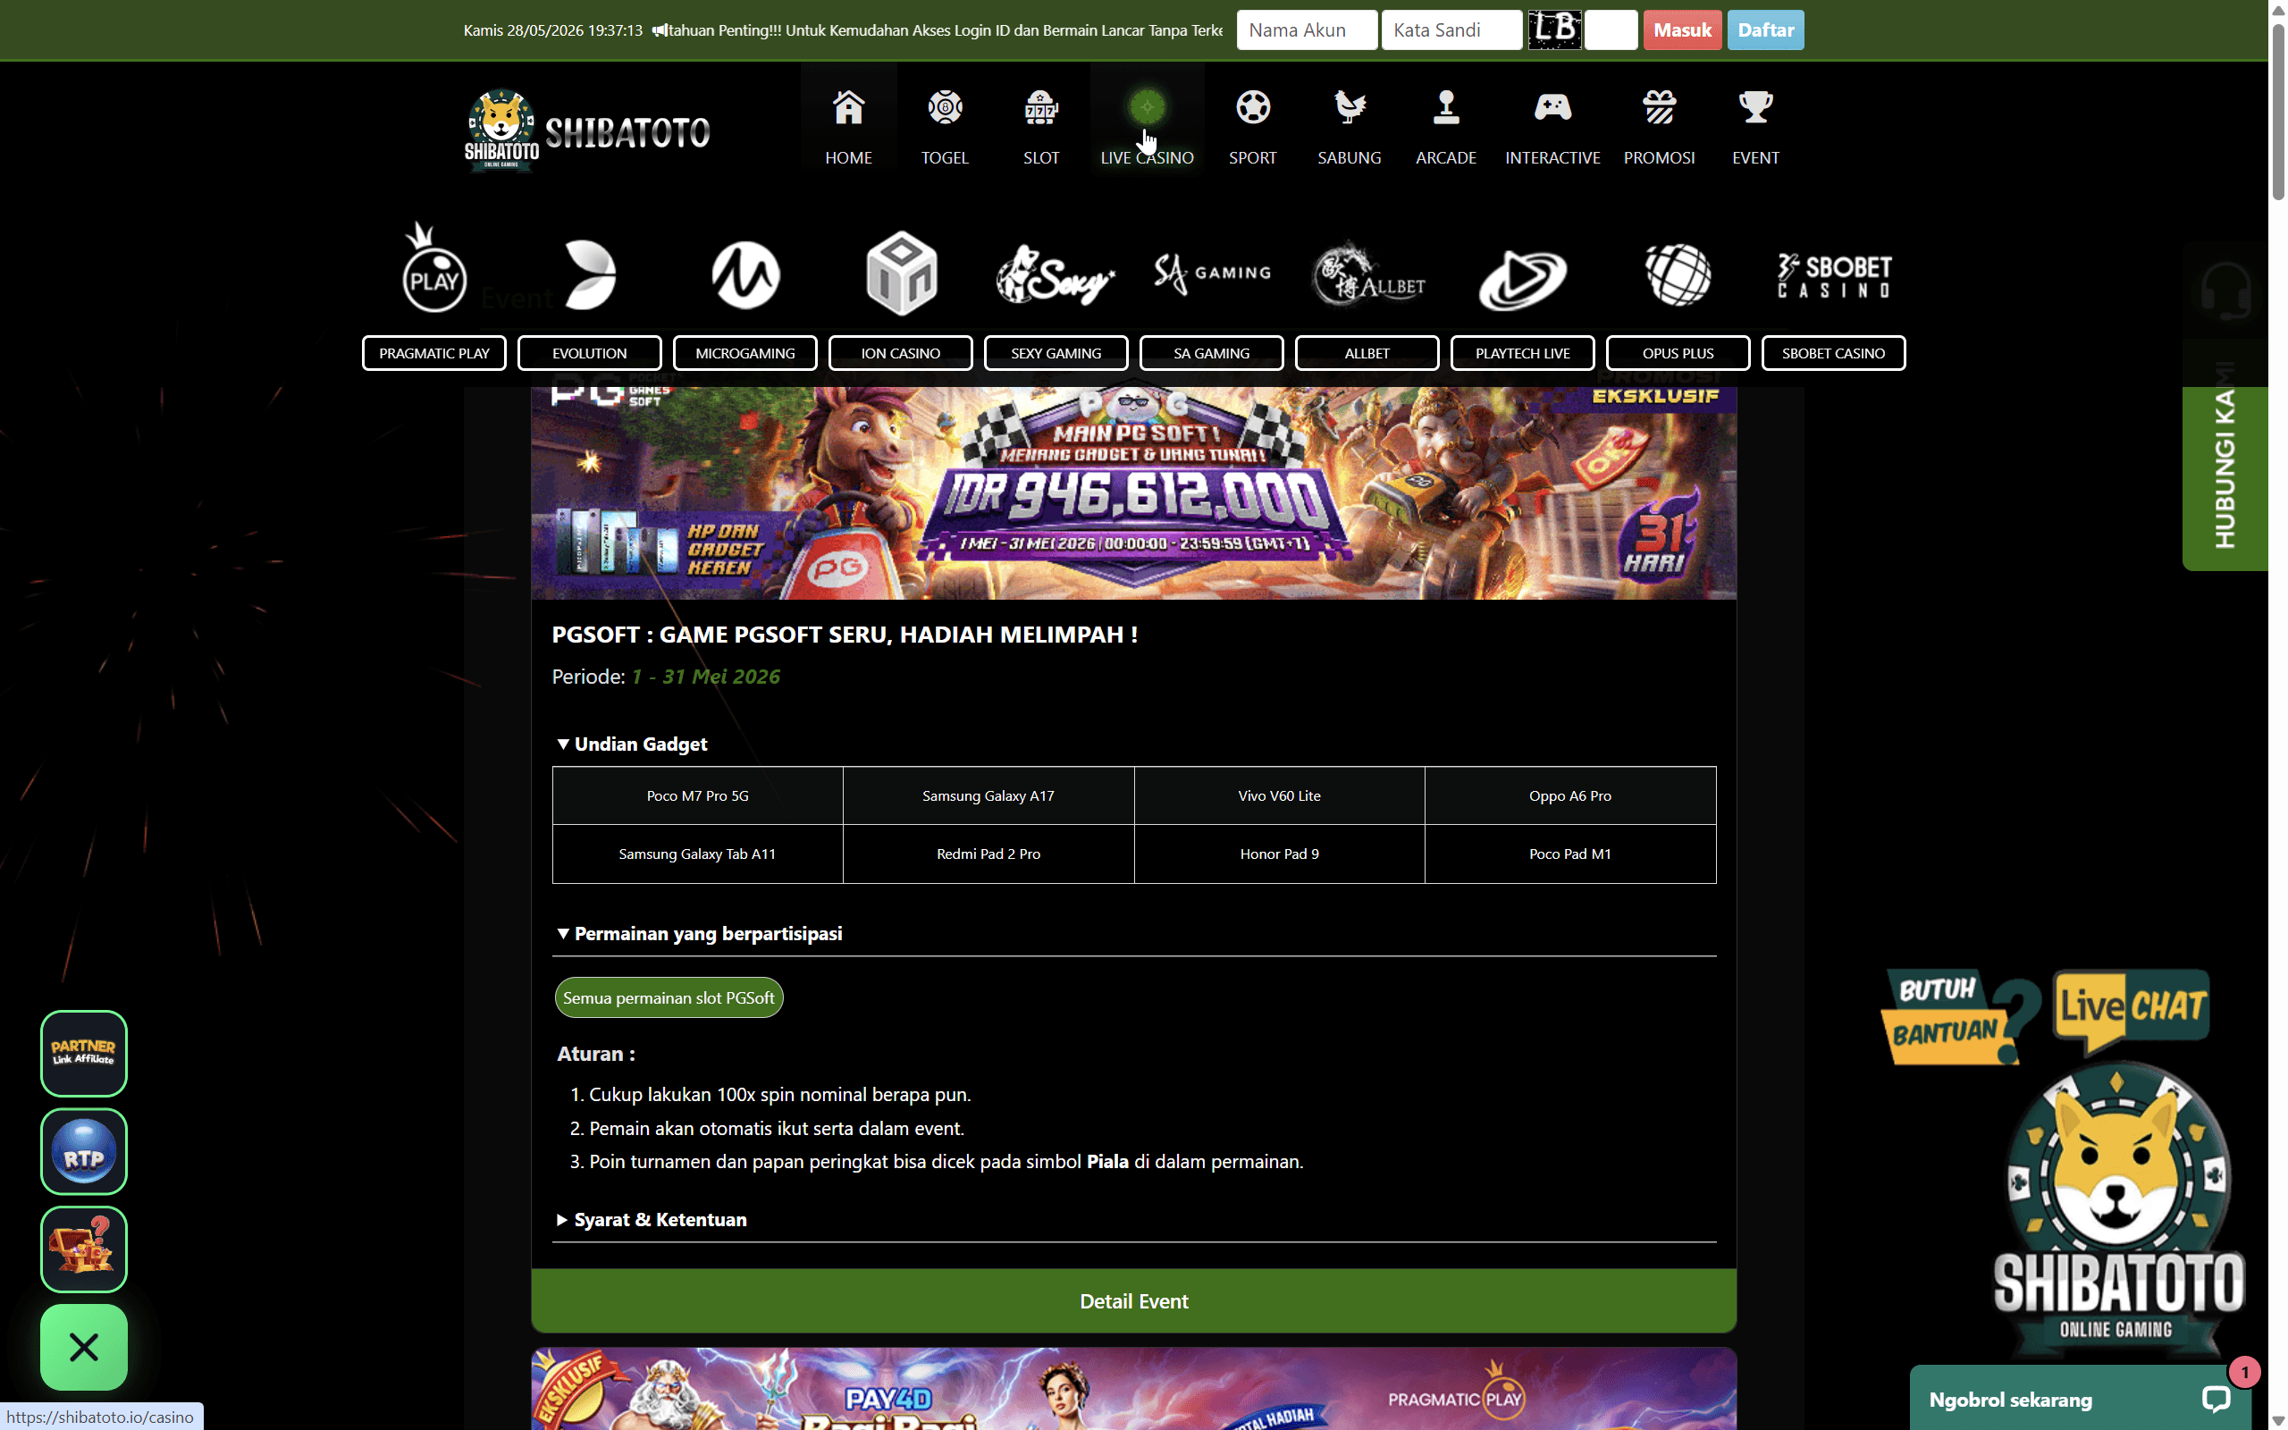Click the ALLBET provider button
Screen dimensions: 2288x1430
[x=1367, y=353]
